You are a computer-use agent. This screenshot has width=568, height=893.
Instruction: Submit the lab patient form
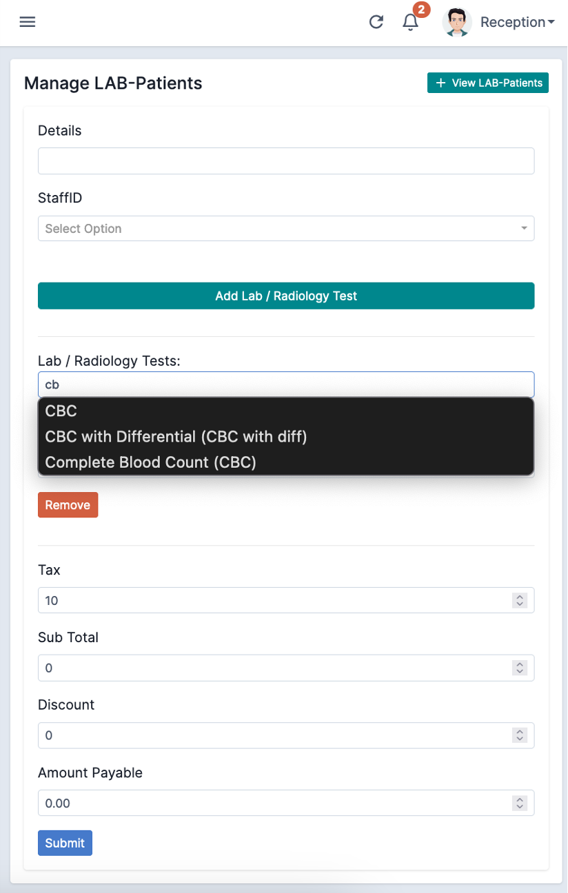pyautogui.click(x=65, y=843)
